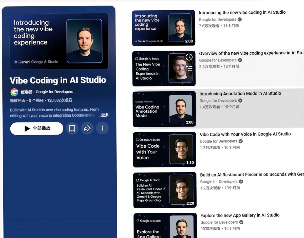The width and height of the screenshot is (304, 238).
Task: Open AI Restaurant Finder video thumbnail
Action: 165,190
